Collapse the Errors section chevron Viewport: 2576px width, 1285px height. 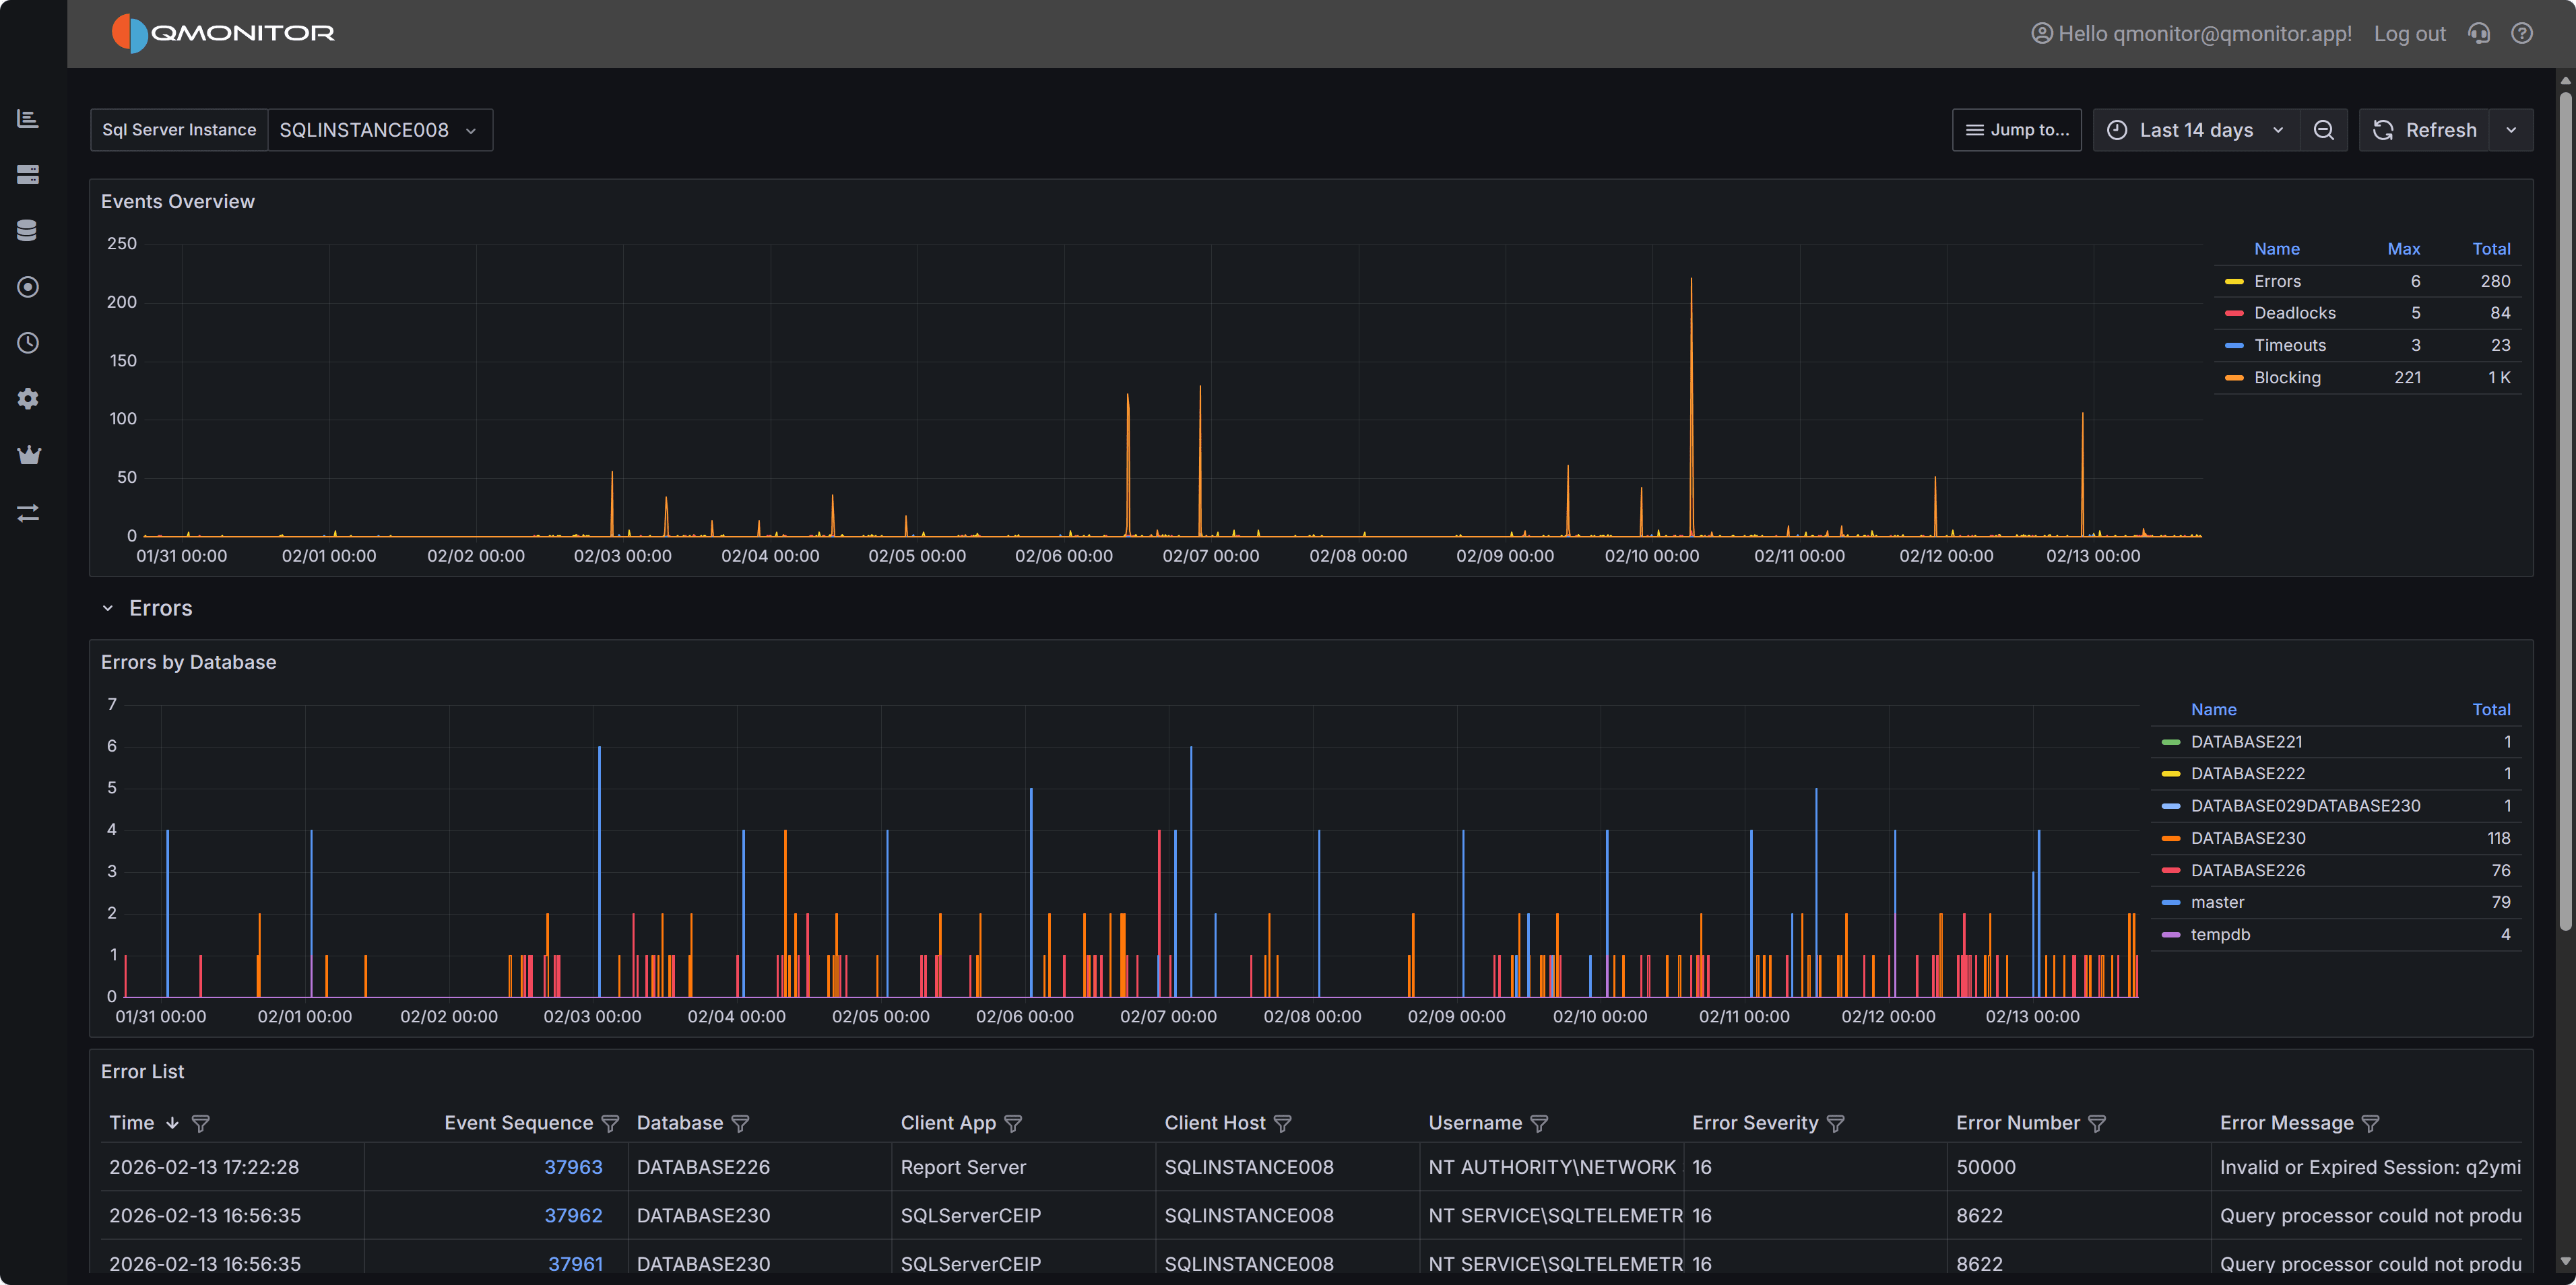[108, 607]
